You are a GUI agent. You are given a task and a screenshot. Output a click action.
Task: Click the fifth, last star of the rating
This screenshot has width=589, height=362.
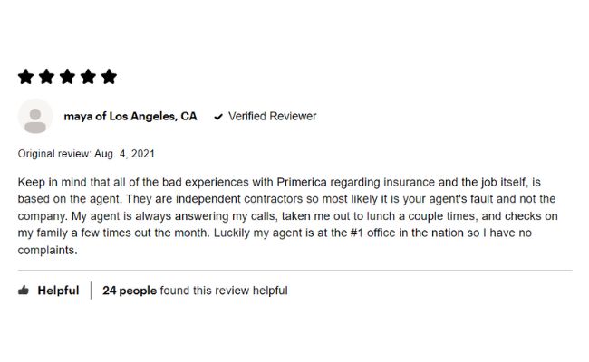point(109,77)
